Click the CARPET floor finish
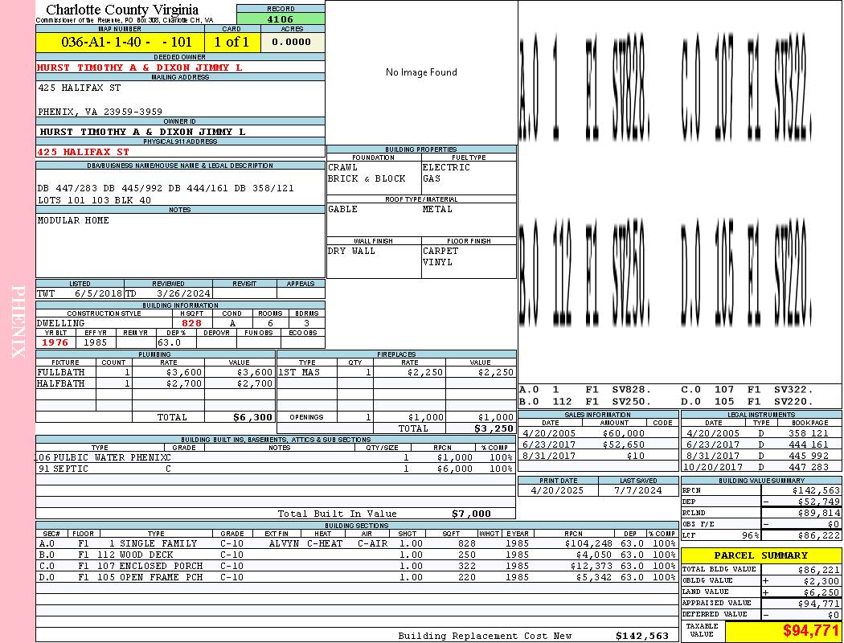Image resolution: width=844 pixels, height=643 pixels. [440, 251]
